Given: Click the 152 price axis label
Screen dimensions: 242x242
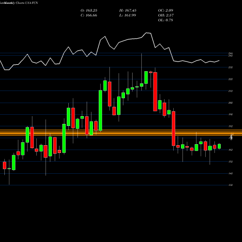Looking at the screenshot, I should [230, 162].
